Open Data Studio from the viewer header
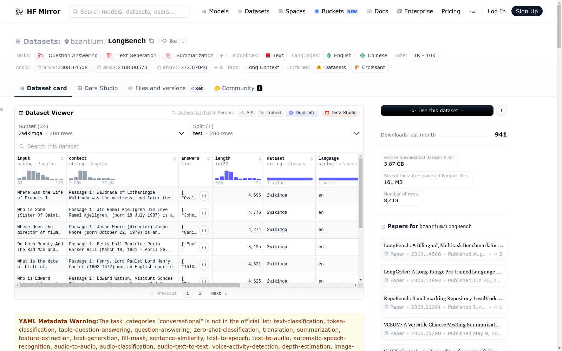 pyautogui.click(x=340, y=113)
